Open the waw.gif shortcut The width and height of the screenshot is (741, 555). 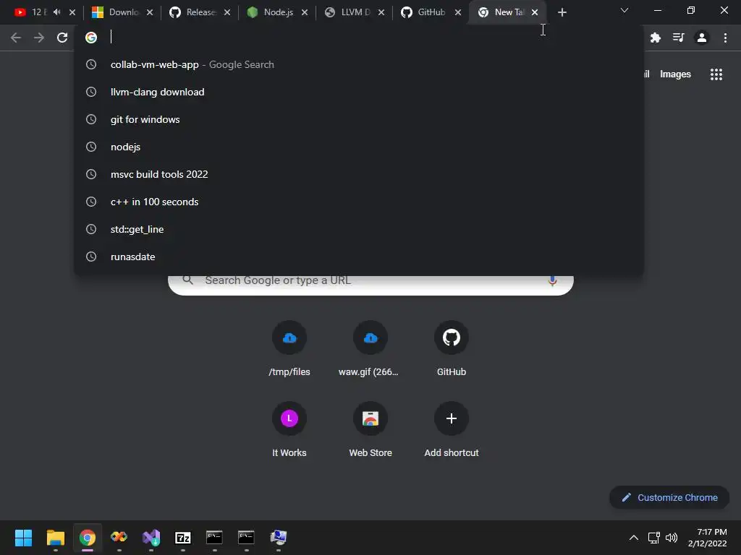pos(370,349)
